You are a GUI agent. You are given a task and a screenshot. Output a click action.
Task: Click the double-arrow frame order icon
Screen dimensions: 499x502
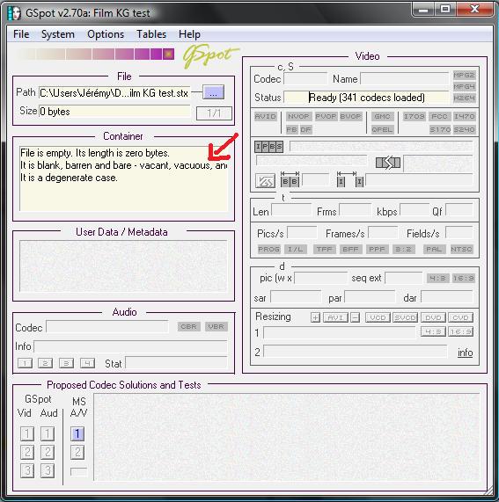pyautogui.click(x=388, y=163)
